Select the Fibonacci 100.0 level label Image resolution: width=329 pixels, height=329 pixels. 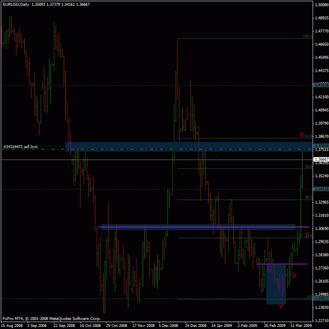(307, 36)
